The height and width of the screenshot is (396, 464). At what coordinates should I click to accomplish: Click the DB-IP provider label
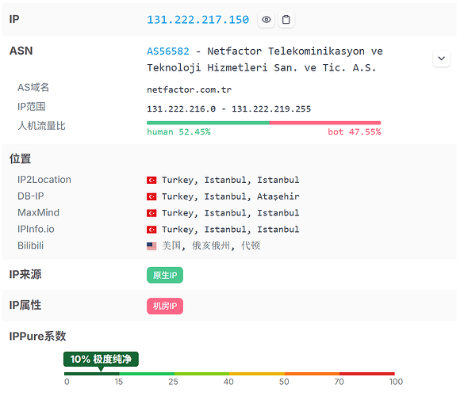[x=30, y=196]
